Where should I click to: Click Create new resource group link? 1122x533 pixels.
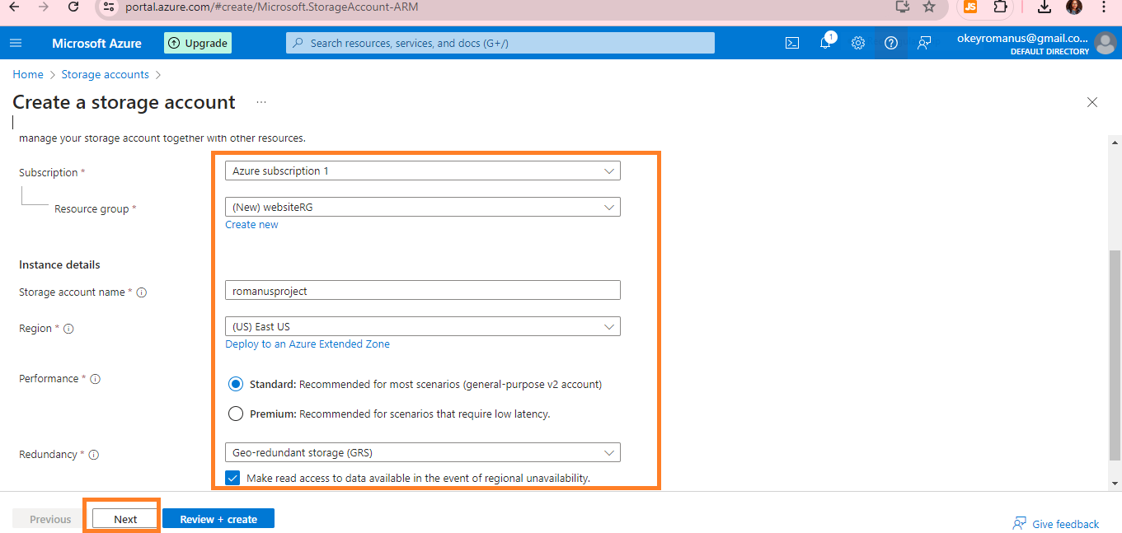pyautogui.click(x=251, y=225)
